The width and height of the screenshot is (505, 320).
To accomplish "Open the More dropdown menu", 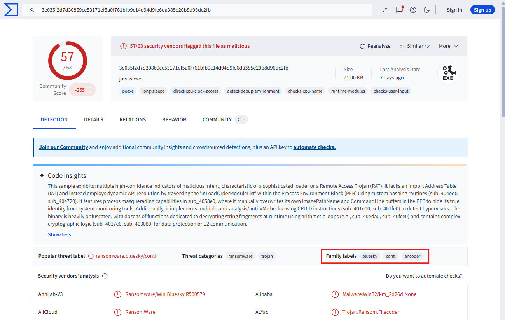I will 449,46.
